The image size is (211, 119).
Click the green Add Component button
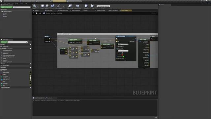7,7
